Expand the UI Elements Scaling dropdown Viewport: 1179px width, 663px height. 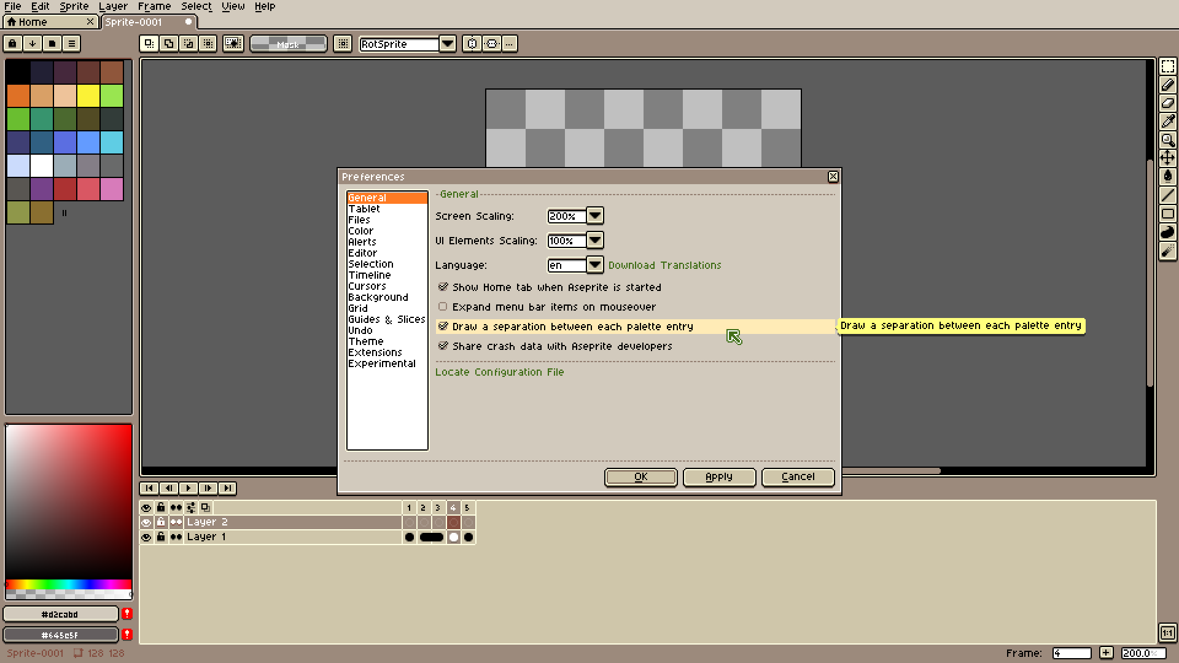pos(594,240)
